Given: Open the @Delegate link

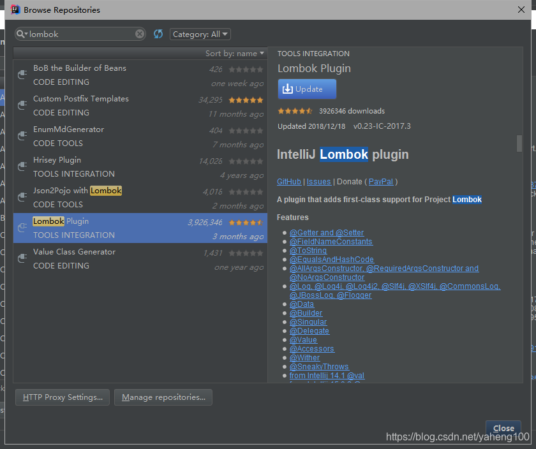Looking at the screenshot, I should [x=309, y=331].
